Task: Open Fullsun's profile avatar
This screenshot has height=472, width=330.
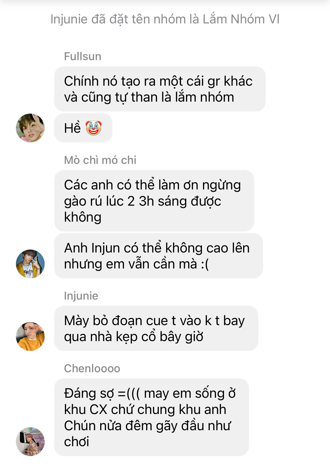Action: click(x=30, y=128)
